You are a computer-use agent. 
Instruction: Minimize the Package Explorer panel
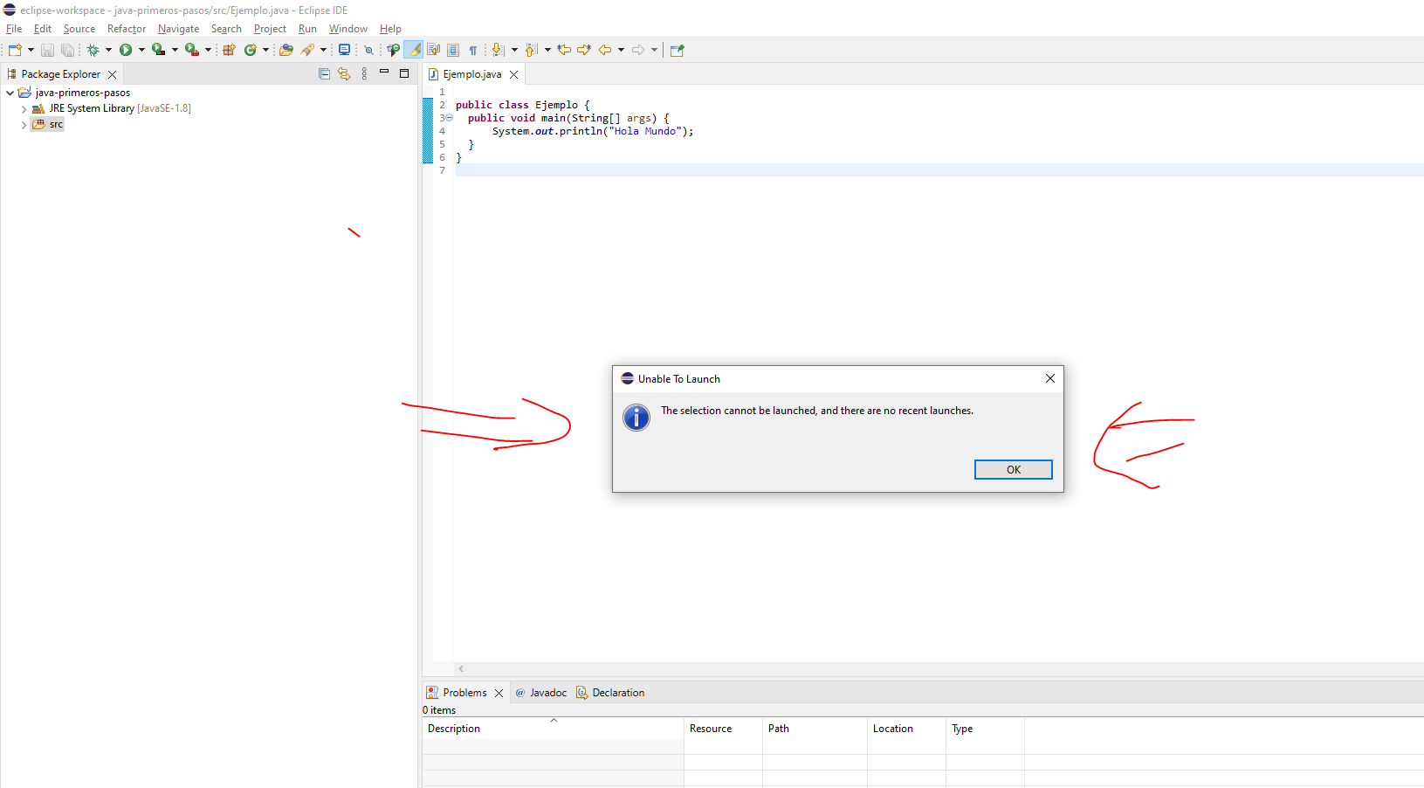(x=384, y=73)
